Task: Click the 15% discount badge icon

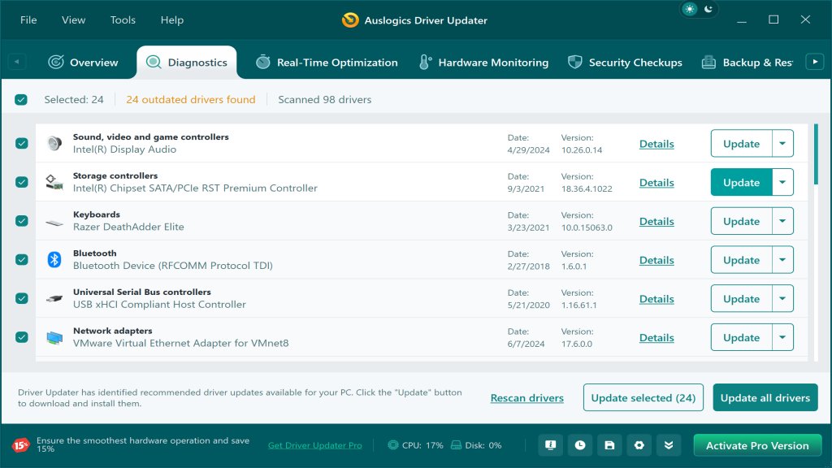Action: [x=20, y=445]
